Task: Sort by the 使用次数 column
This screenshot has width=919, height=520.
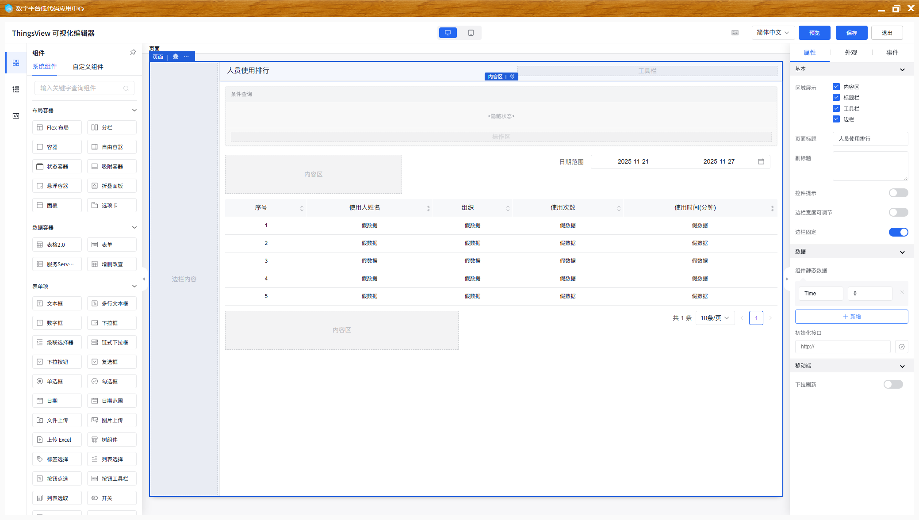Action: (x=619, y=208)
